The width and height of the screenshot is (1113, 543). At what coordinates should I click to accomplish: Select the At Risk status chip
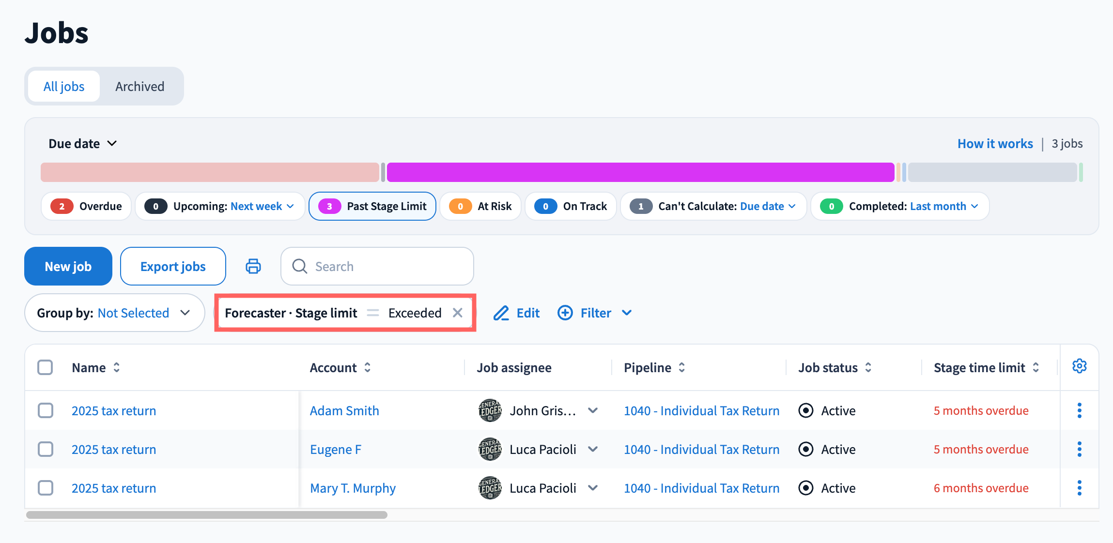[480, 206]
